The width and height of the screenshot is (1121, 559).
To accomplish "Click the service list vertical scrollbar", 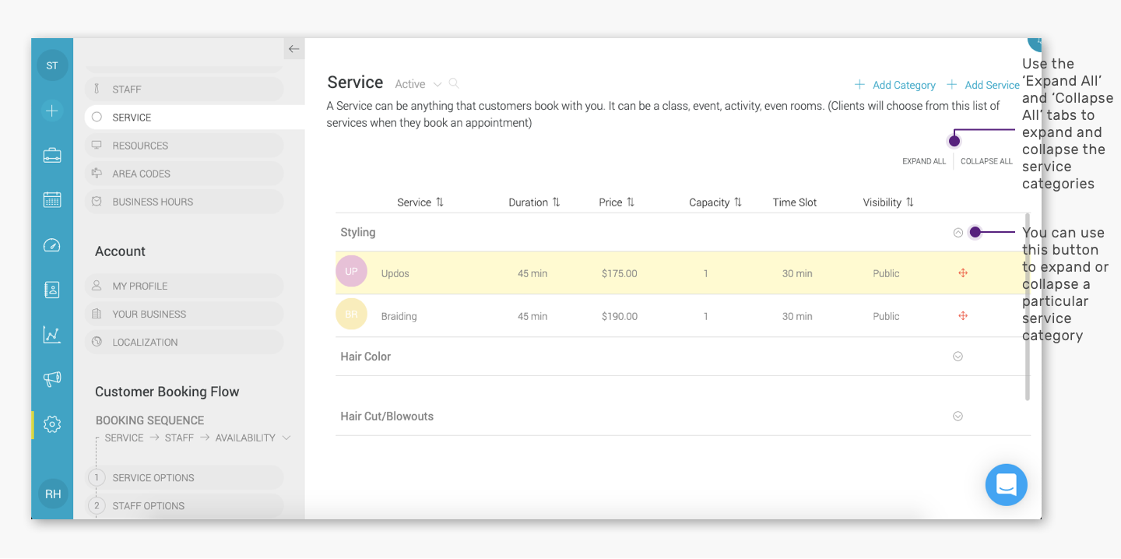I will coord(1028,307).
